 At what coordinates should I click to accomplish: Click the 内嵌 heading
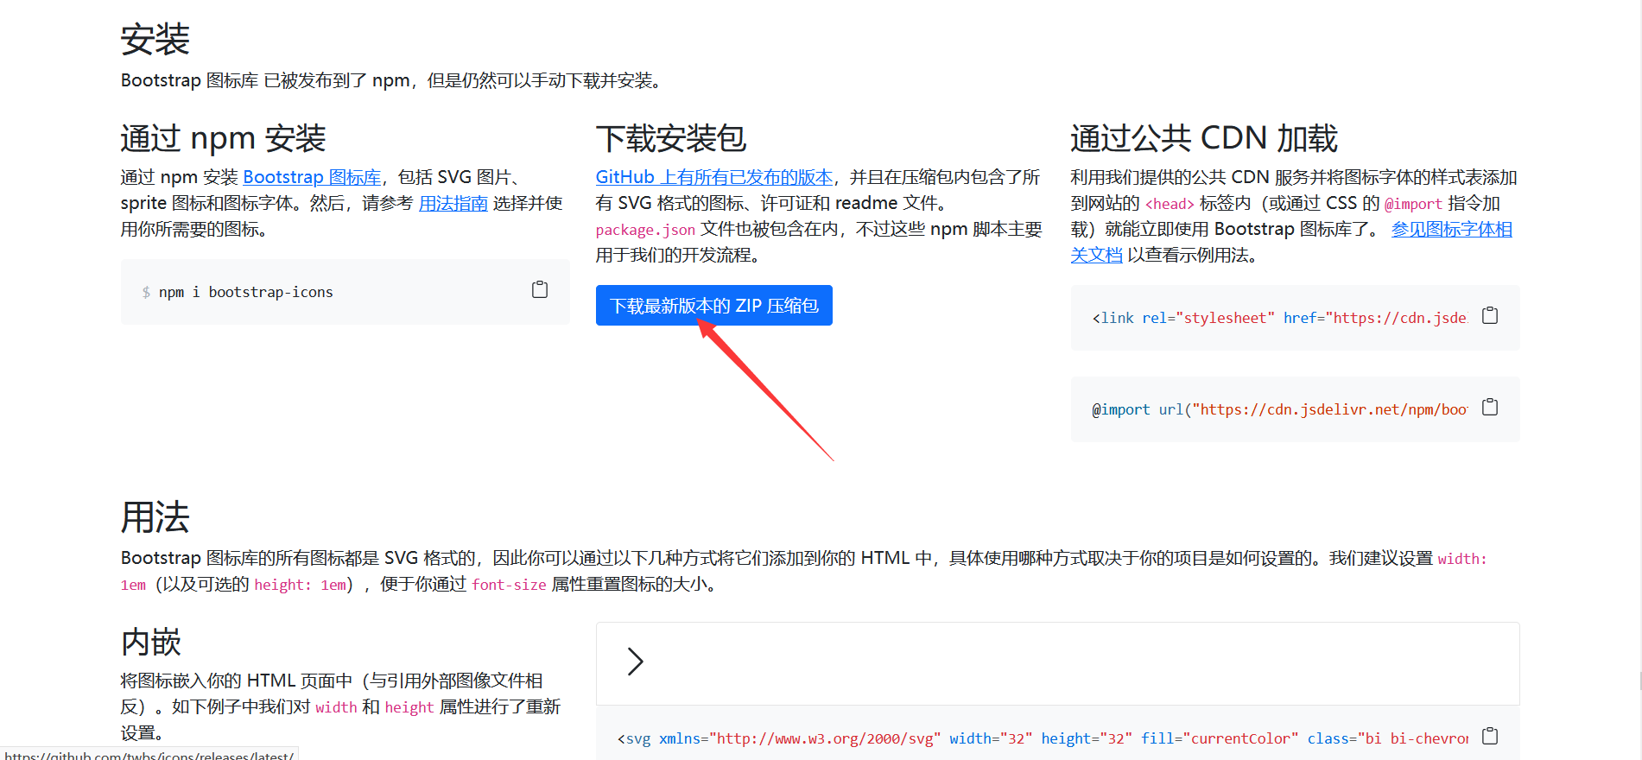151,643
